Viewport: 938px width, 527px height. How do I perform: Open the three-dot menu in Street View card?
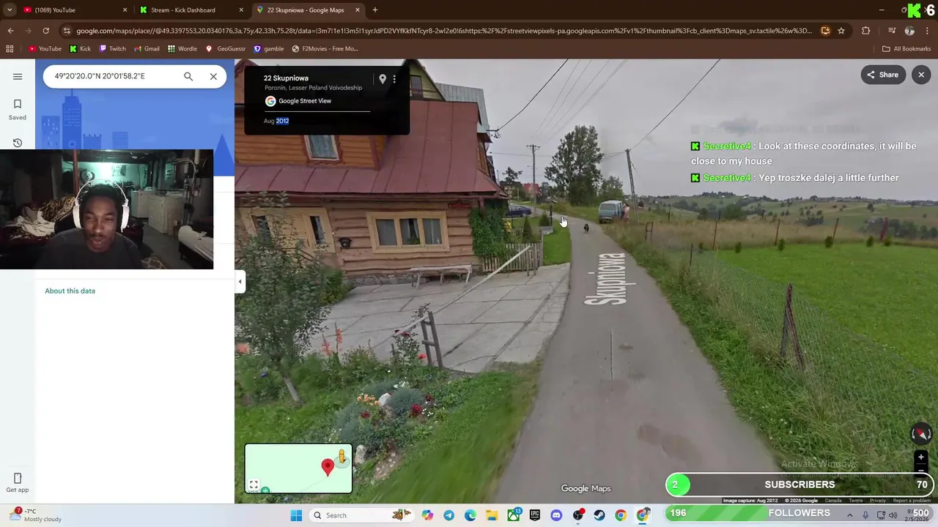click(394, 78)
